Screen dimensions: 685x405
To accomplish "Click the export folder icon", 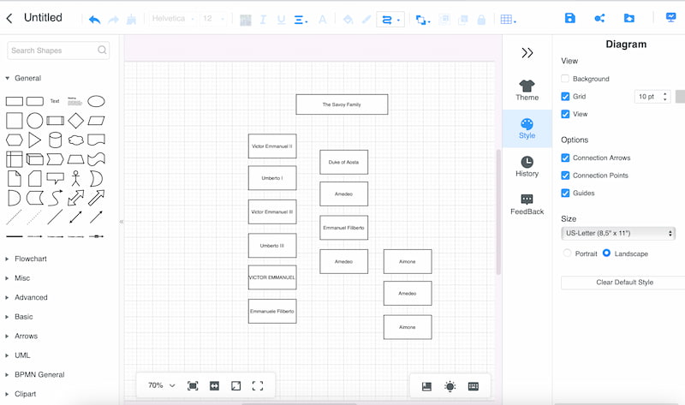I will pyautogui.click(x=628, y=18).
